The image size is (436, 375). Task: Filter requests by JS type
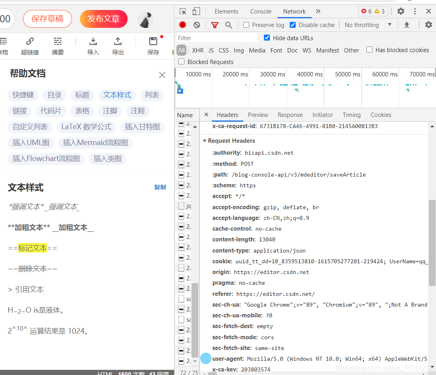211,51
